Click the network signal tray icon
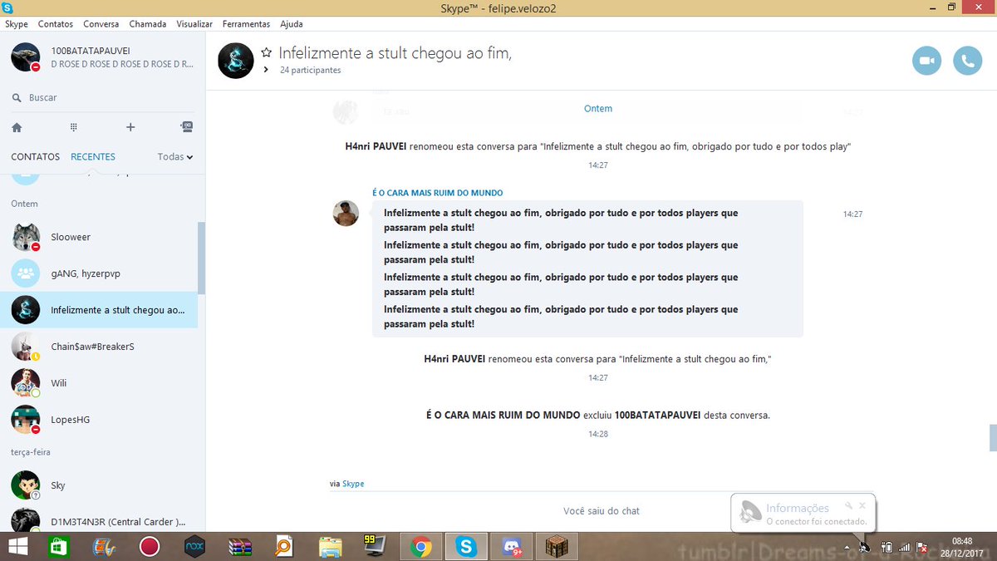This screenshot has height=561, width=997. point(904,548)
